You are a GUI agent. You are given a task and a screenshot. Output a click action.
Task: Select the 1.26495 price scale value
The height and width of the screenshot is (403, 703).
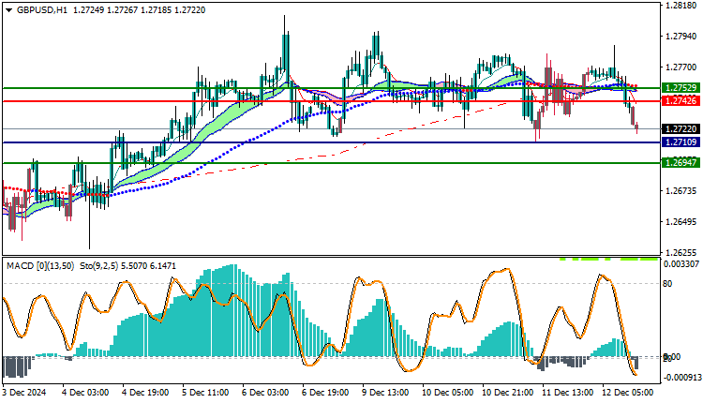[681, 222]
